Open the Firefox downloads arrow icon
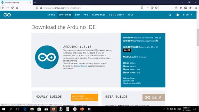The image size is (199, 112). (x=176, y=8)
